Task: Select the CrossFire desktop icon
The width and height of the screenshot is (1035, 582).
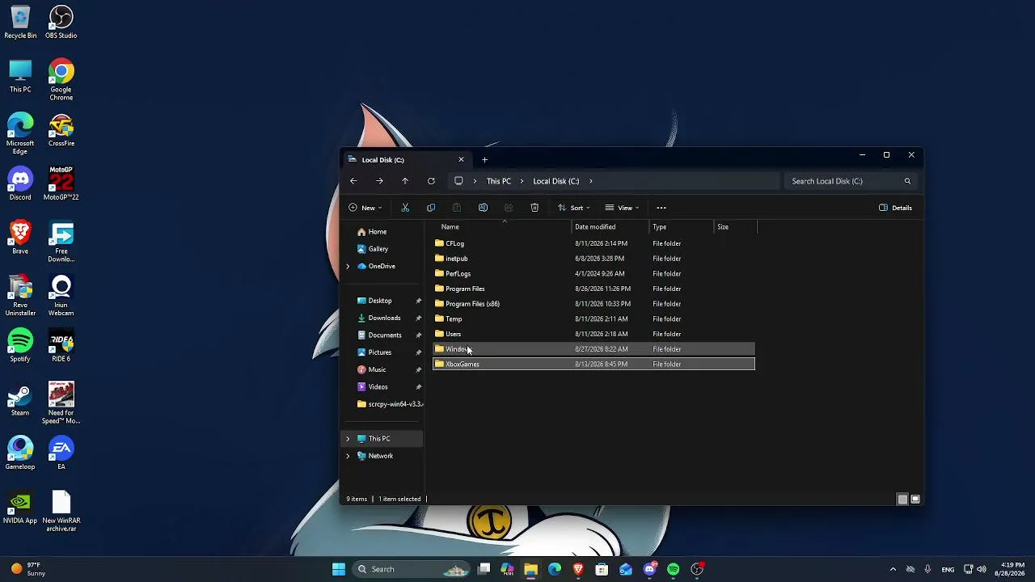Action: (61, 130)
